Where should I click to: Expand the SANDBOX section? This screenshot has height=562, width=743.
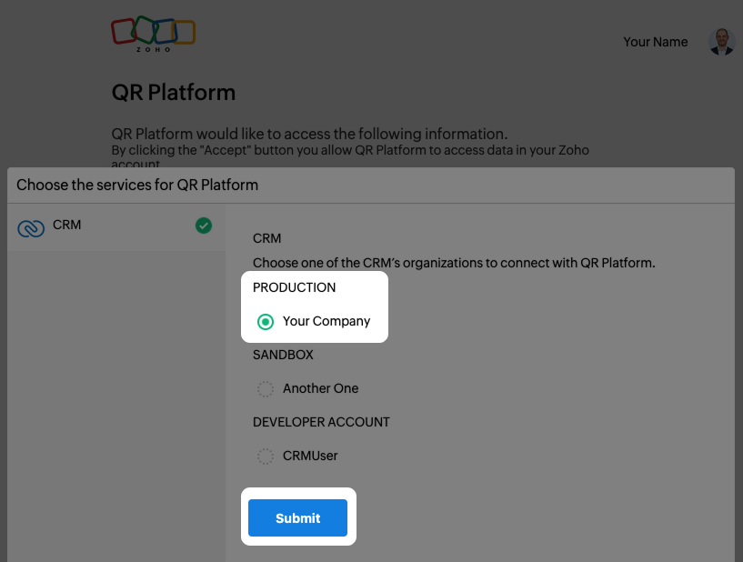click(x=282, y=355)
